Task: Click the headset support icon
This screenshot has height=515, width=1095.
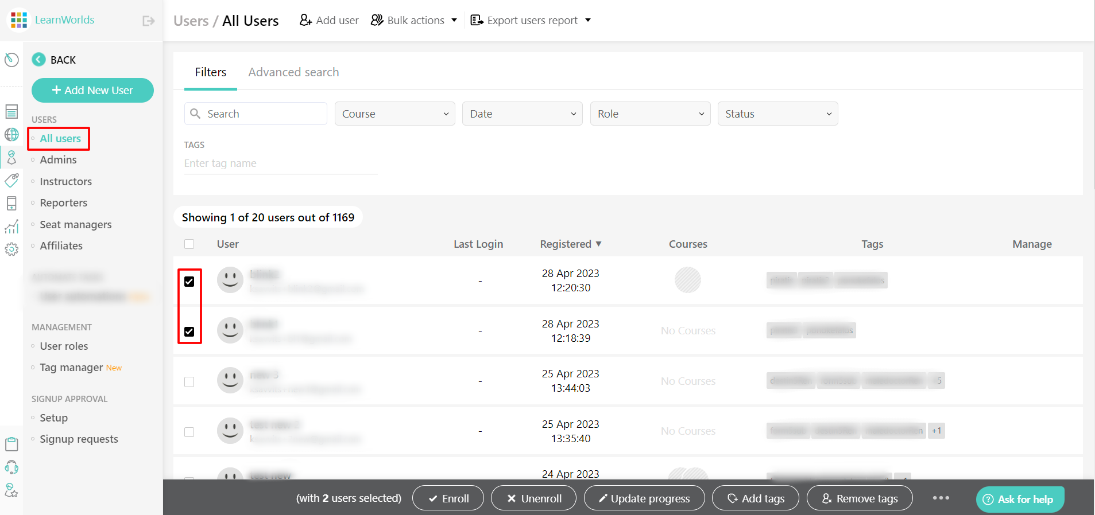Action: 11,467
